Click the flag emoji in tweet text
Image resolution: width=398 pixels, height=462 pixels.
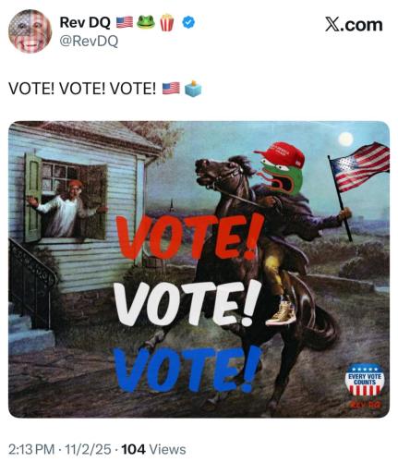point(171,89)
